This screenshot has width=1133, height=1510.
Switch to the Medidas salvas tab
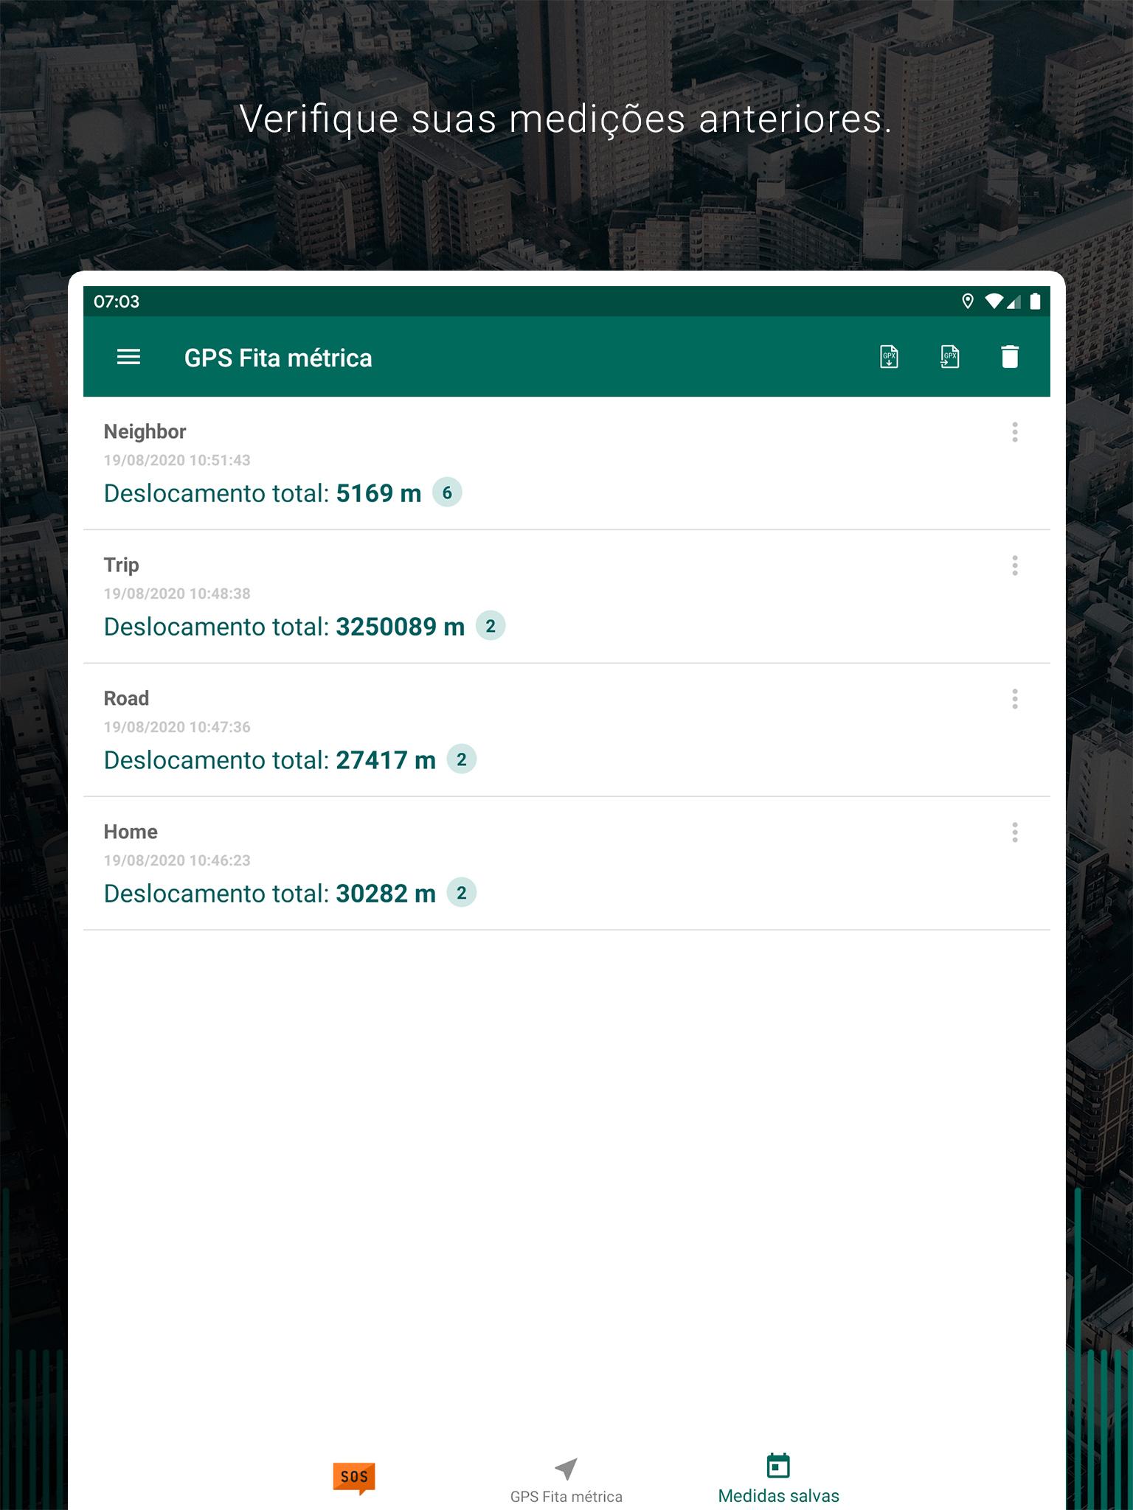point(778,1479)
